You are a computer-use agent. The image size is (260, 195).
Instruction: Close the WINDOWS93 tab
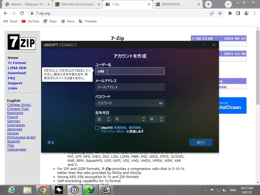coord(199,4)
